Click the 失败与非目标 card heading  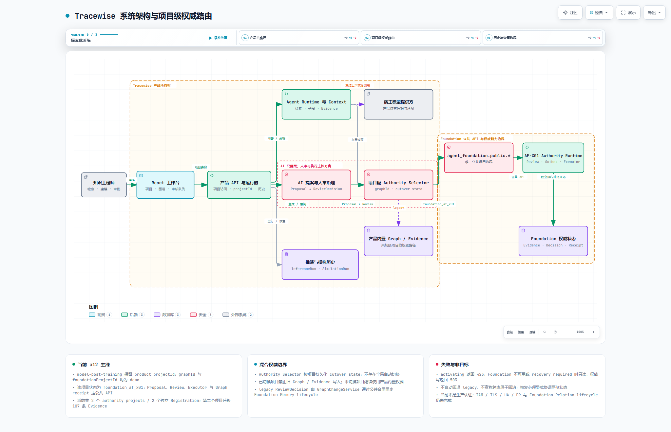455,365
